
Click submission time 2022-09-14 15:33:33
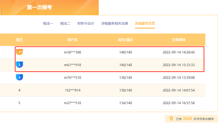179,65
